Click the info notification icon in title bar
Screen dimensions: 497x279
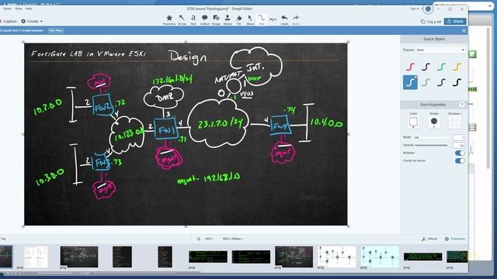pyautogui.click(x=428, y=9)
